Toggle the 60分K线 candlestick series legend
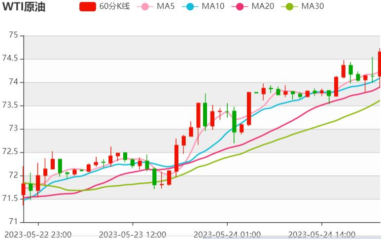 point(104,6)
